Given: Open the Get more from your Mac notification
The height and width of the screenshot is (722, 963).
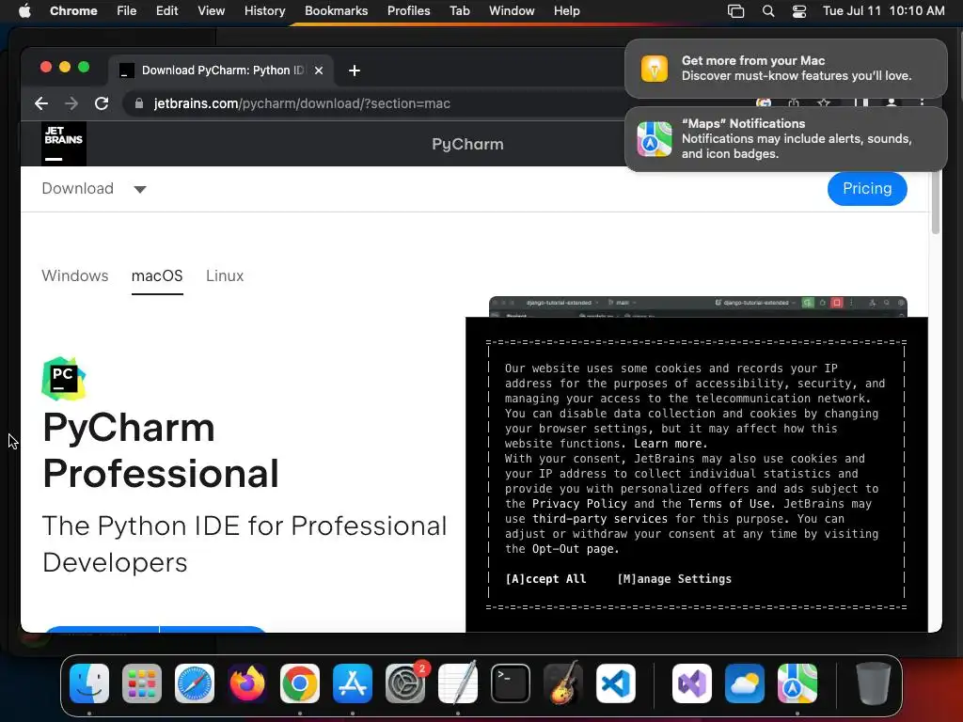Looking at the screenshot, I should coord(785,68).
